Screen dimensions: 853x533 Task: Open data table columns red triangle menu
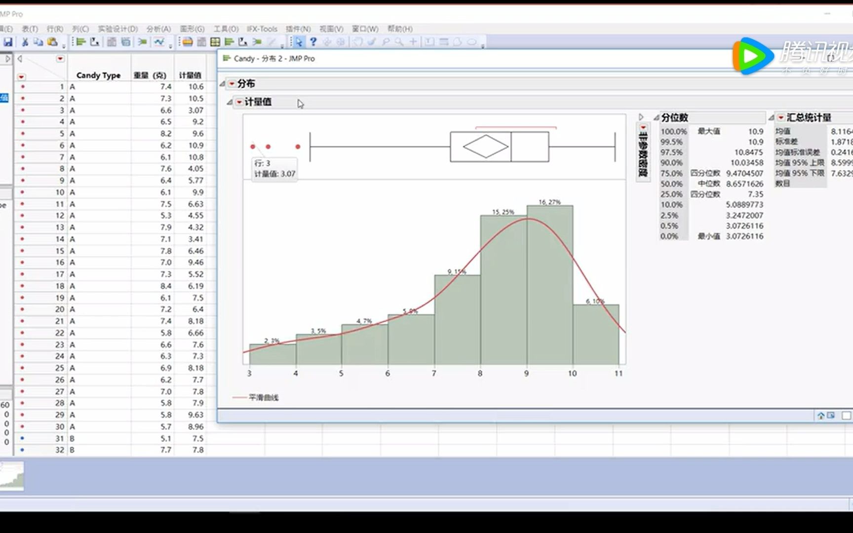(x=60, y=59)
